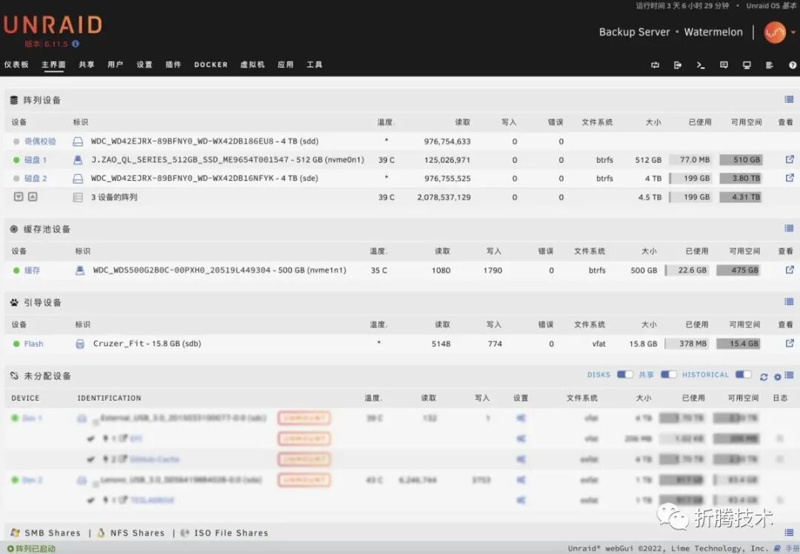Click the list icon in the SMB Shares bar
Image resolution: width=800 pixels, height=554 pixels.
click(x=789, y=532)
